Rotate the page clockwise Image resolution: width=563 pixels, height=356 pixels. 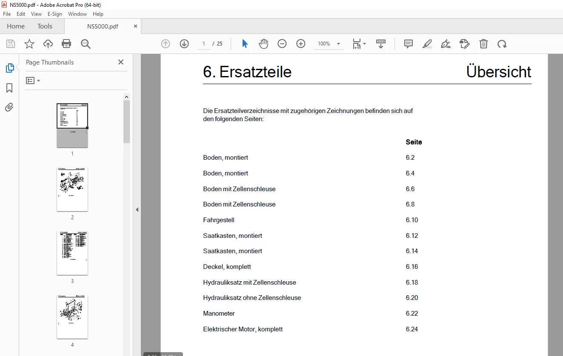pos(502,44)
